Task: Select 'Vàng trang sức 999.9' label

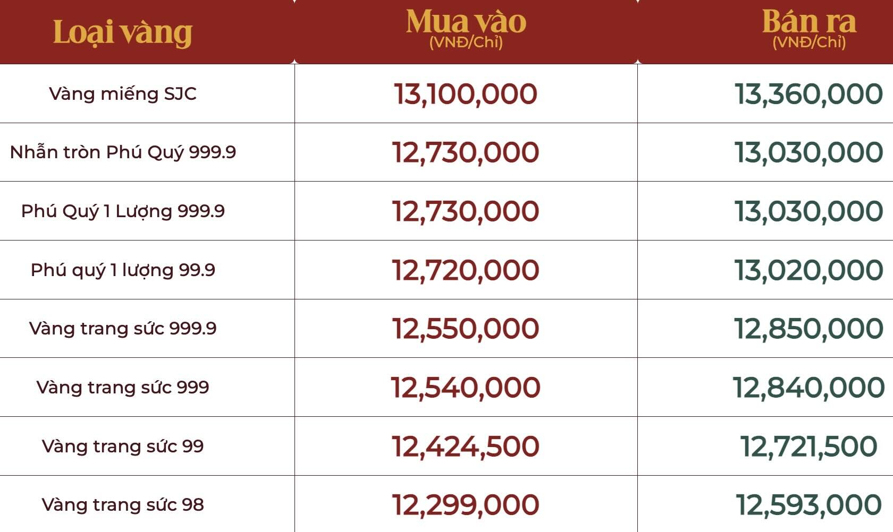Action: pos(123,329)
